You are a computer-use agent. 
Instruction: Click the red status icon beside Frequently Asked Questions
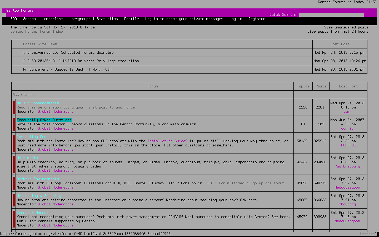coord(14,124)
